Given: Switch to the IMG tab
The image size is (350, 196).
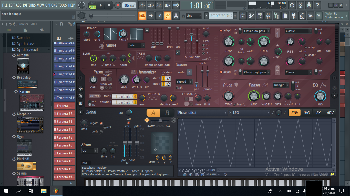Looking at the screenshot, I should point(306,113).
